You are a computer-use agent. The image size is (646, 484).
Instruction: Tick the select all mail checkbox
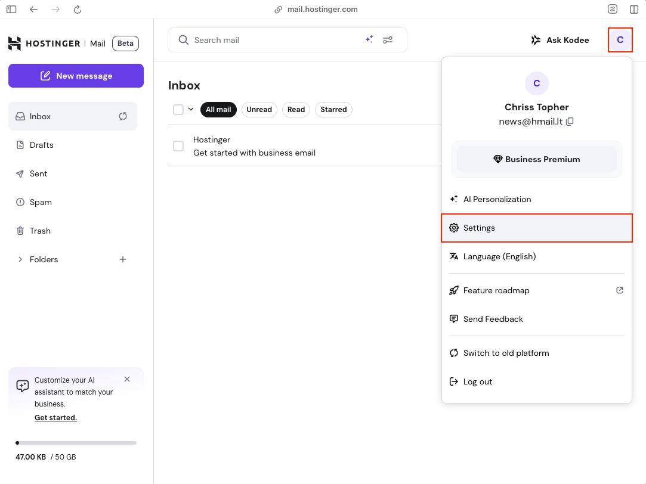coord(178,110)
